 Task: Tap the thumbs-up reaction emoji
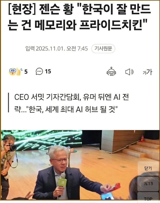pyautogui.click(x=19, y=72)
